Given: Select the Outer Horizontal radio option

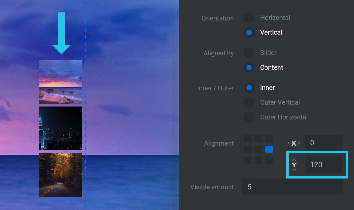Looking at the screenshot, I should 249,117.
